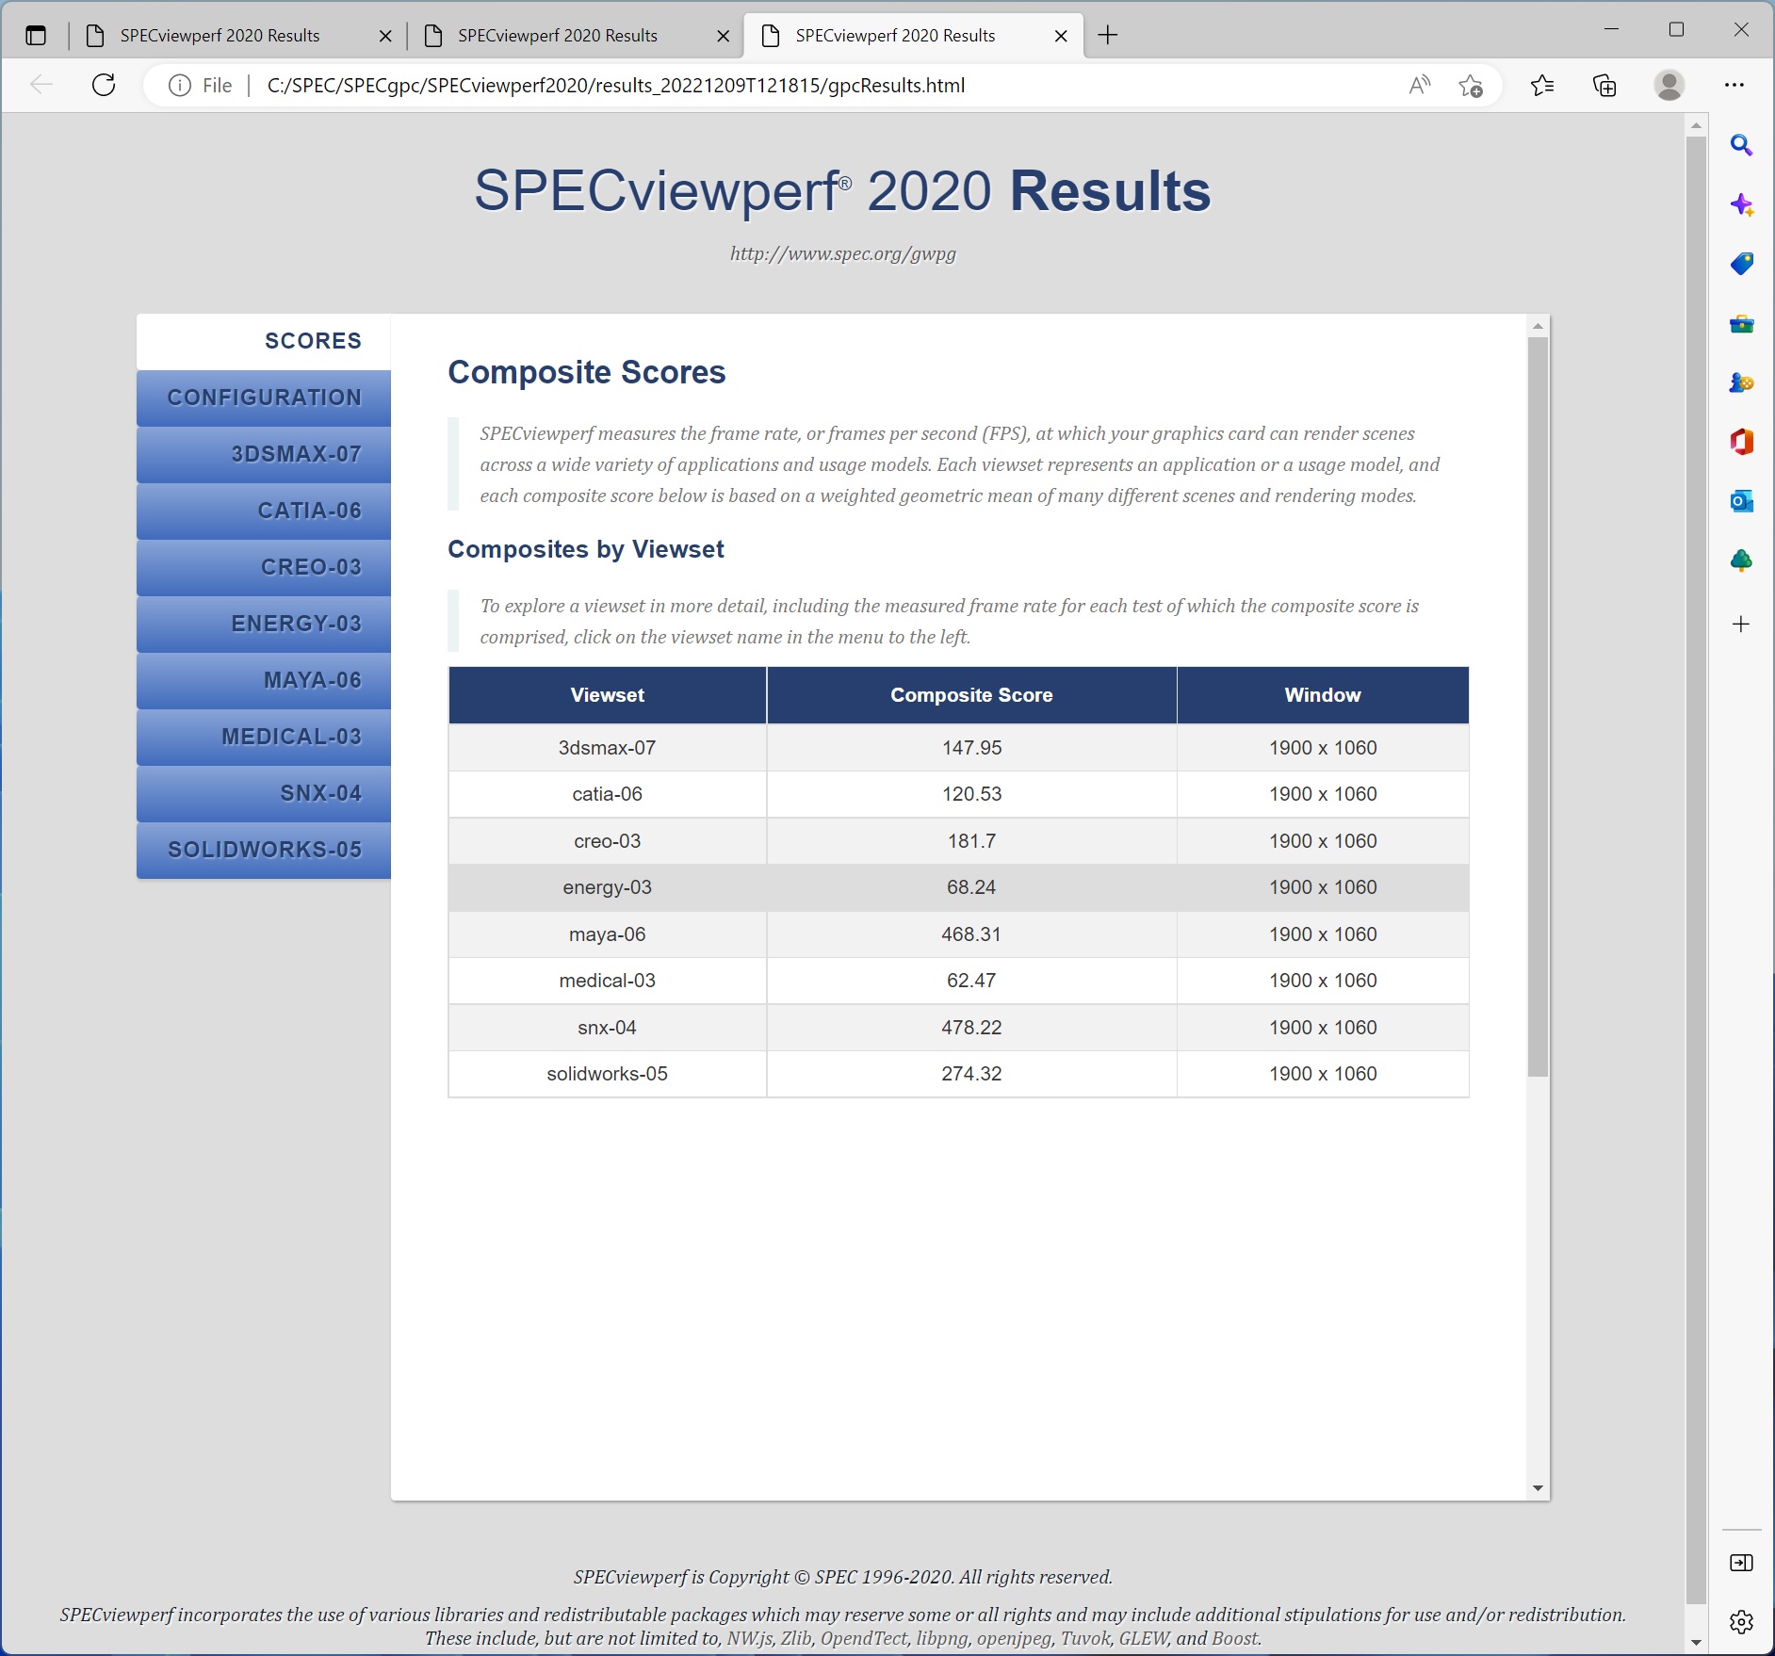The height and width of the screenshot is (1656, 1775).
Task: Click the Viewset column header
Action: click(x=608, y=695)
